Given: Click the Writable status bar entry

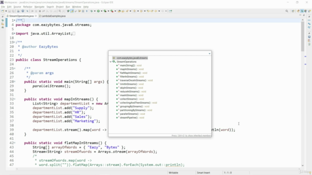Looking at the screenshot, I should (x=174, y=173).
